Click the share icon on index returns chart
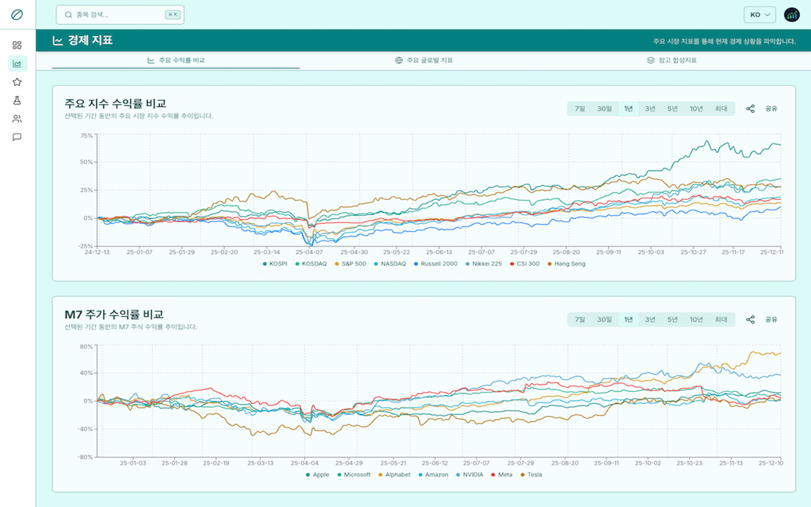Screen dimensions: 811x507 tap(750, 108)
